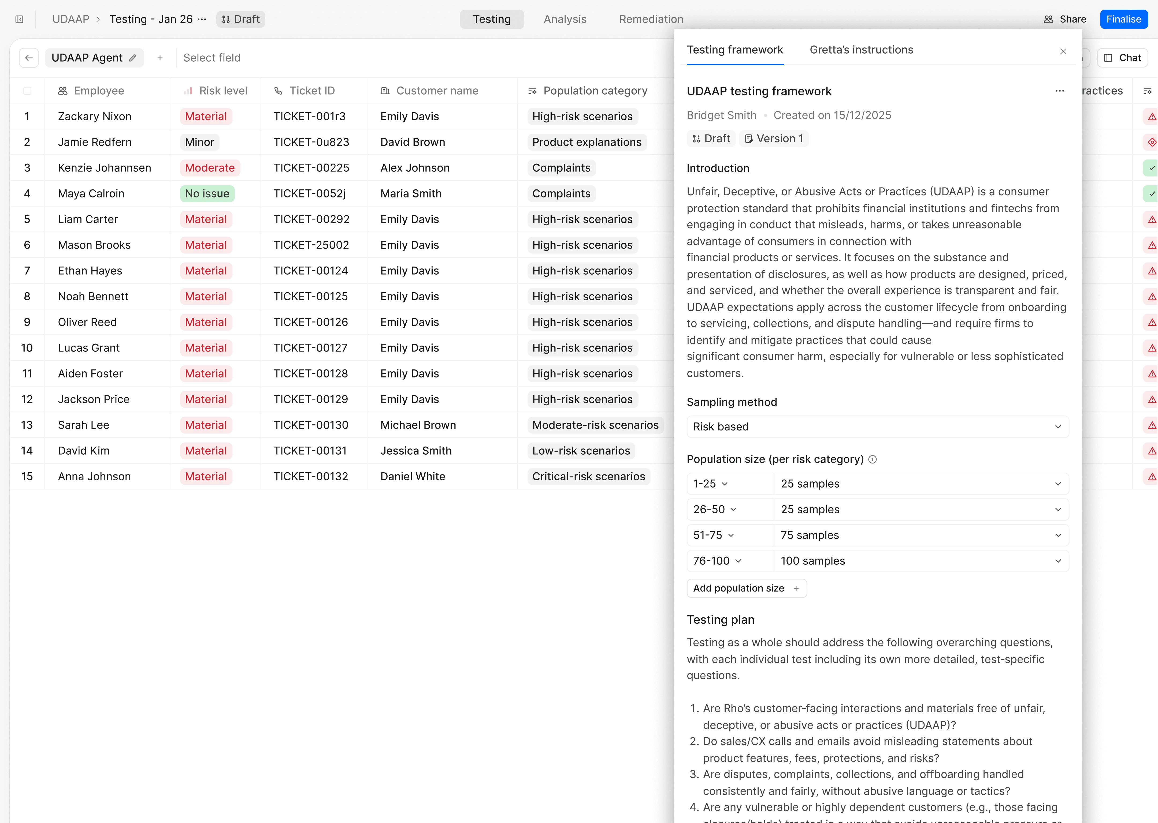The width and height of the screenshot is (1158, 823).
Task: Switch to Gretta's instructions tab
Action: [861, 50]
